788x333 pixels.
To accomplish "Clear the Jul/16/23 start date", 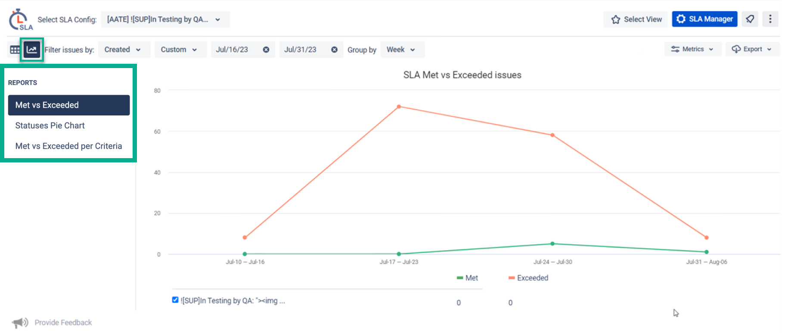I will tap(266, 50).
